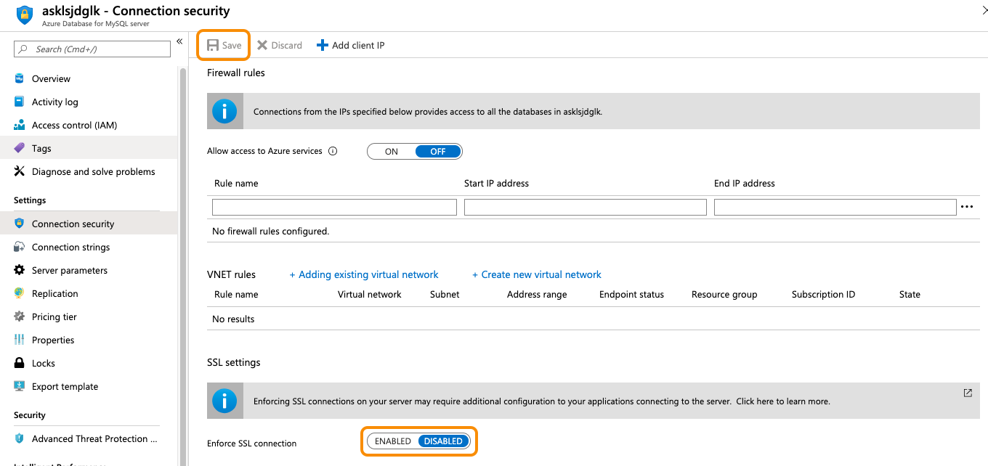
Task: Click Adding existing virtual network link
Action: coord(364,274)
